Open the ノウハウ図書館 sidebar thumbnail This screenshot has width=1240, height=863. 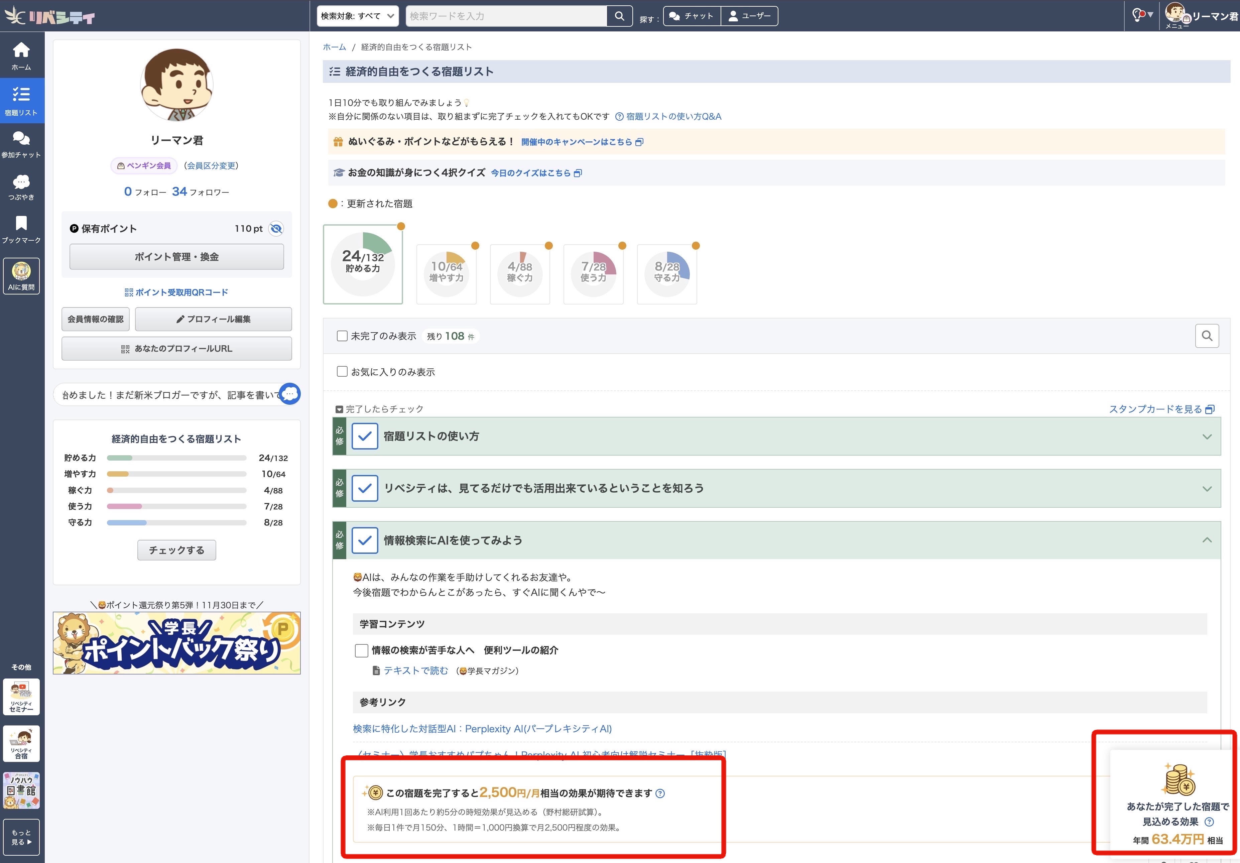click(x=21, y=789)
